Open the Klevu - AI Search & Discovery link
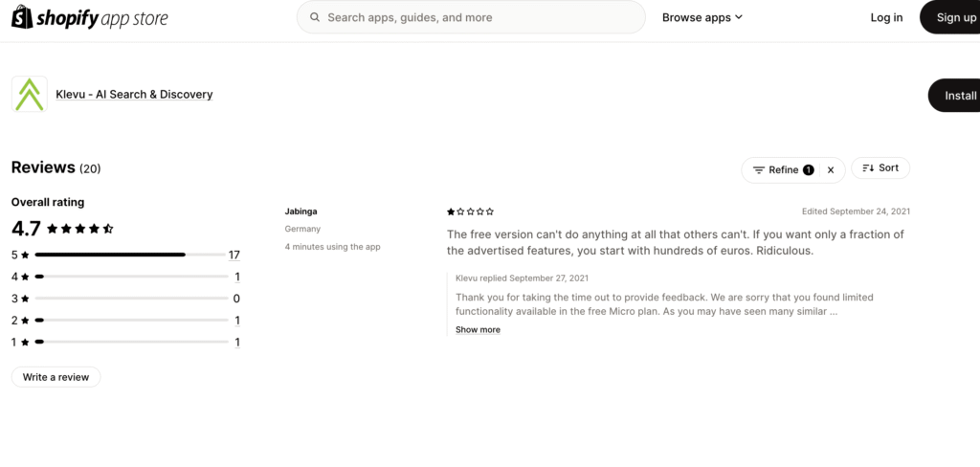Screen dimensions: 980x467 point(134,95)
